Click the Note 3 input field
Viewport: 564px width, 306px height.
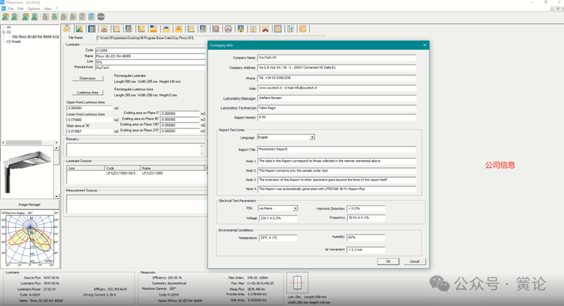(336, 180)
